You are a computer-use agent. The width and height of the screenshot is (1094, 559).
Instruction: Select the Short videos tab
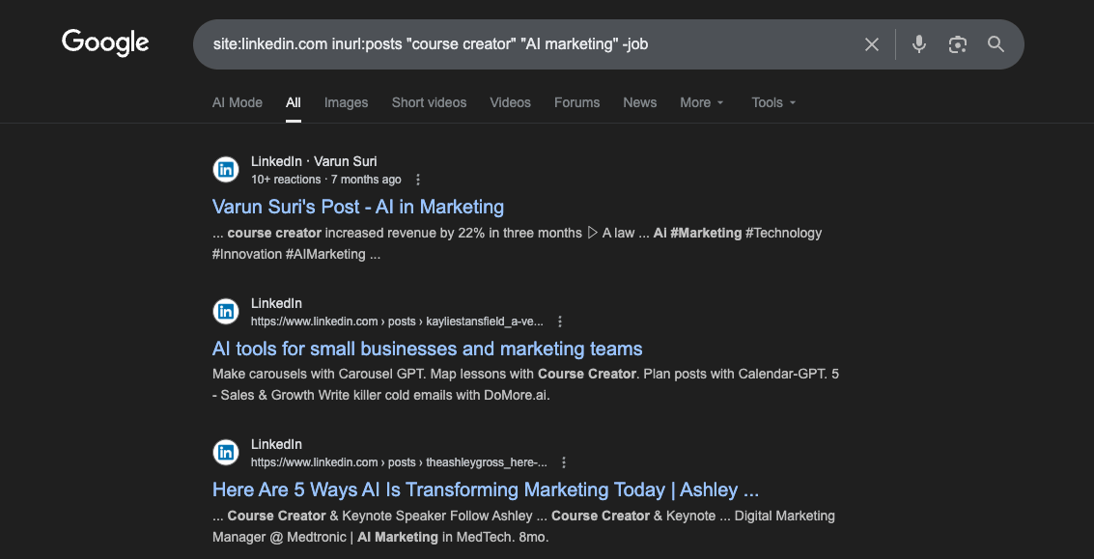[x=429, y=102]
